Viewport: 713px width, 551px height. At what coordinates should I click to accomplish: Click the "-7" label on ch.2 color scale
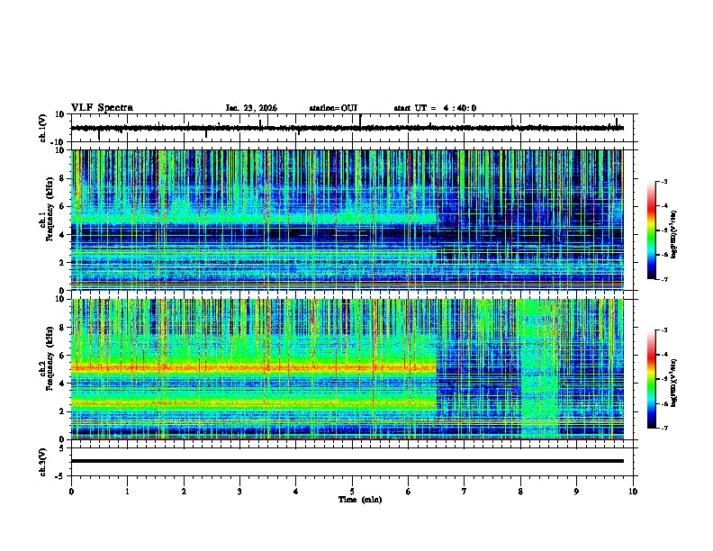coord(663,428)
